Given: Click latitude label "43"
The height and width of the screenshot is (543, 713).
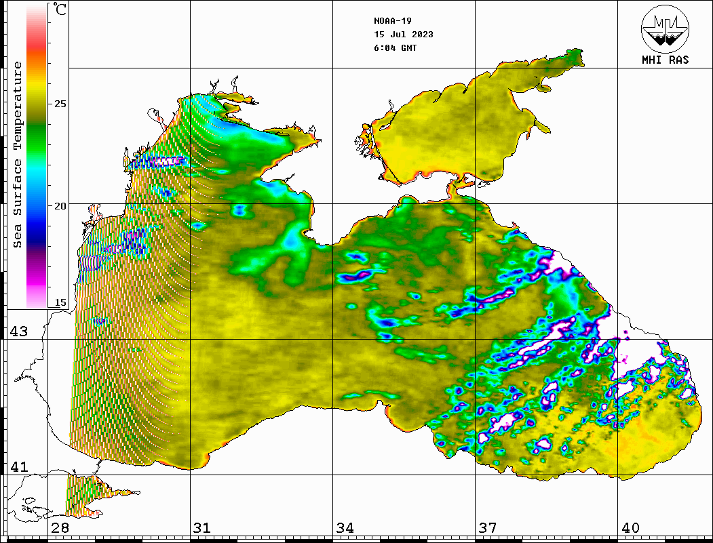Looking at the screenshot, I should 18,331.
